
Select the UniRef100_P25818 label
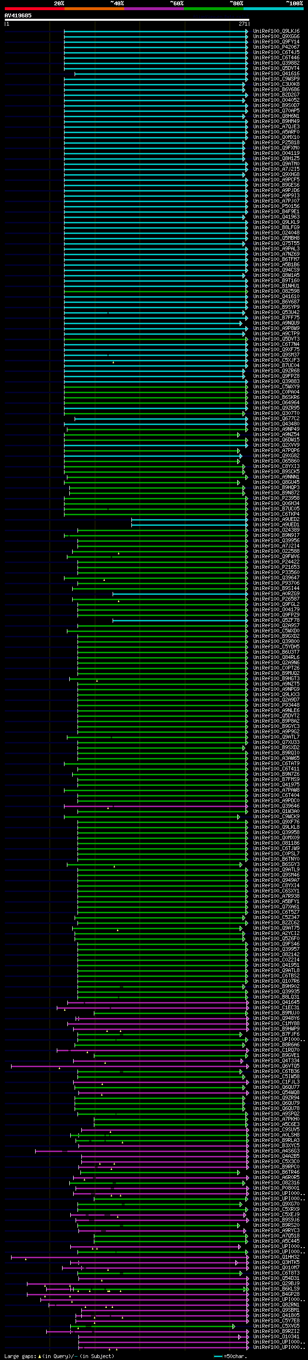tap(276, 142)
